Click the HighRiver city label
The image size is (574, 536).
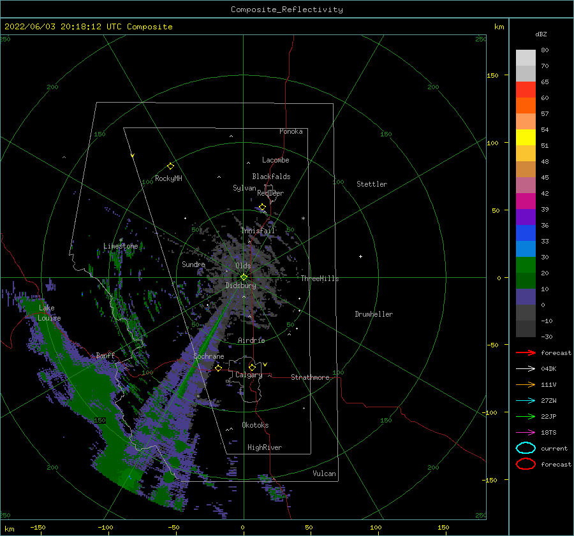(x=264, y=447)
